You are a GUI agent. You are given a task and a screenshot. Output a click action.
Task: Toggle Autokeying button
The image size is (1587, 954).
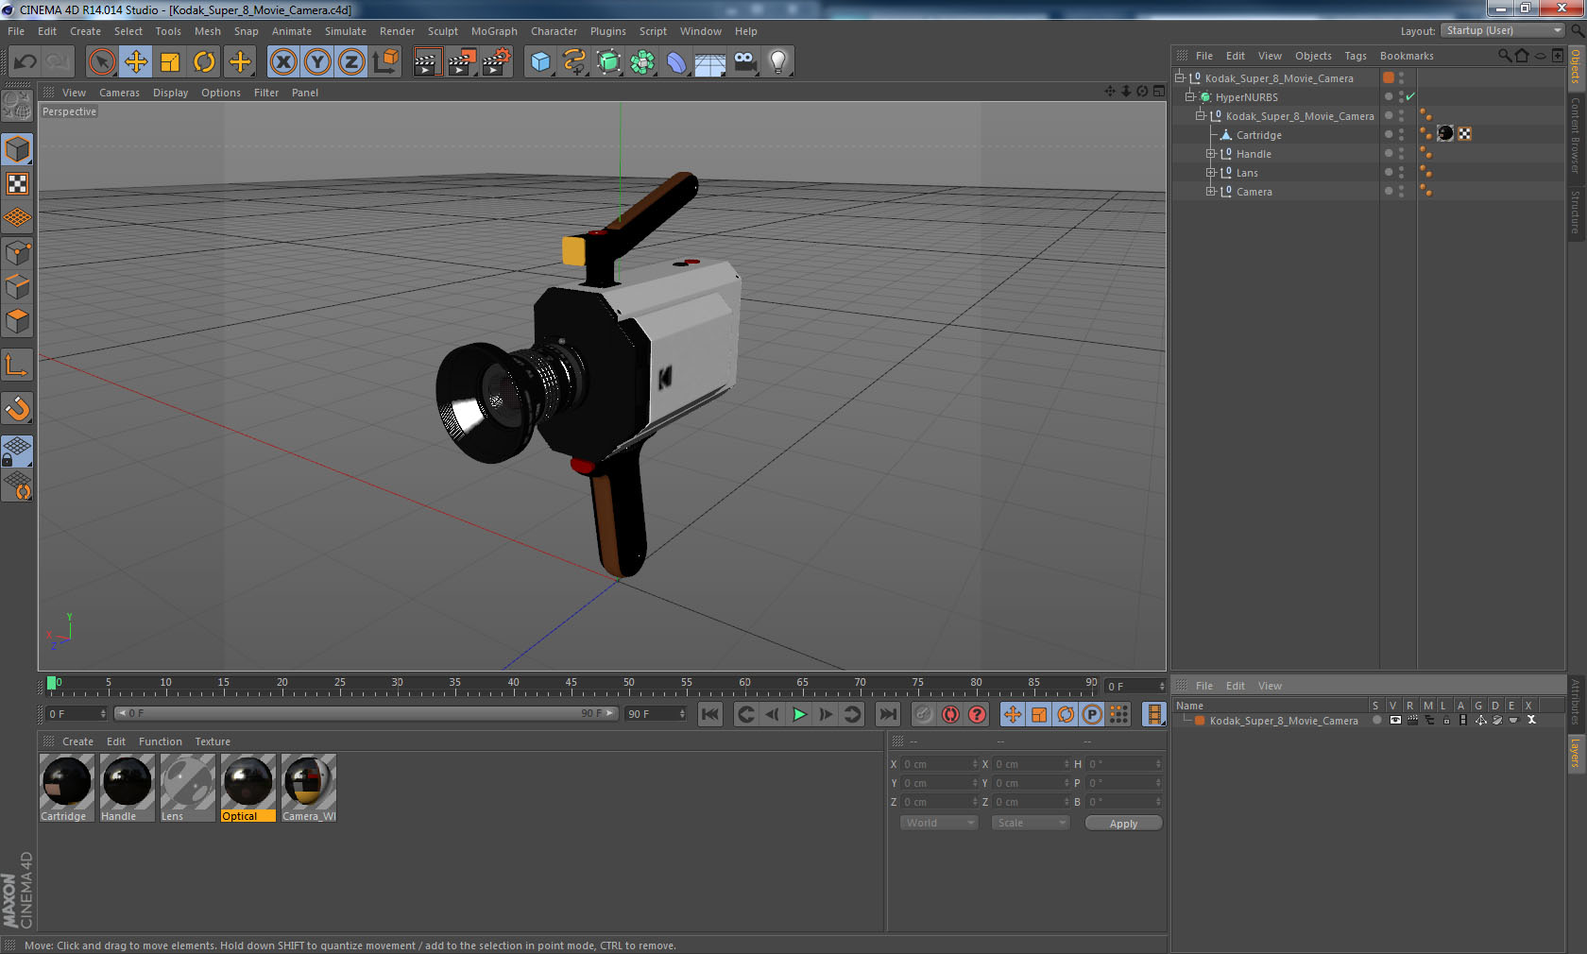[x=950, y=714]
